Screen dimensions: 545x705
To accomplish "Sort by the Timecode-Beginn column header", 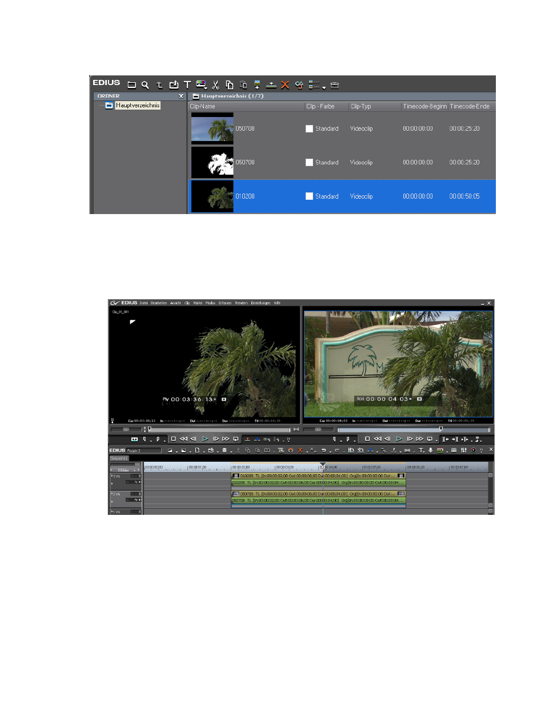I will (425, 106).
